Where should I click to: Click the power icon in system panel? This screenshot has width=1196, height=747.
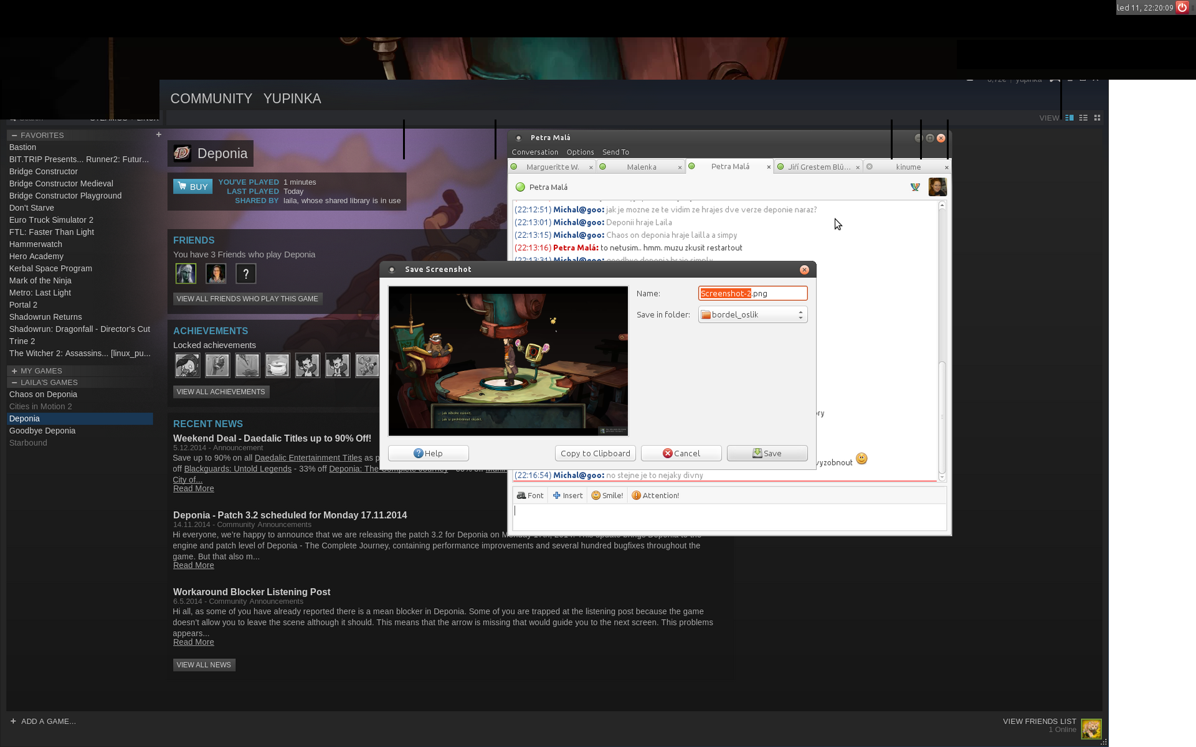click(1182, 7)
